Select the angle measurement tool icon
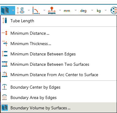 [x=36, y=10]
